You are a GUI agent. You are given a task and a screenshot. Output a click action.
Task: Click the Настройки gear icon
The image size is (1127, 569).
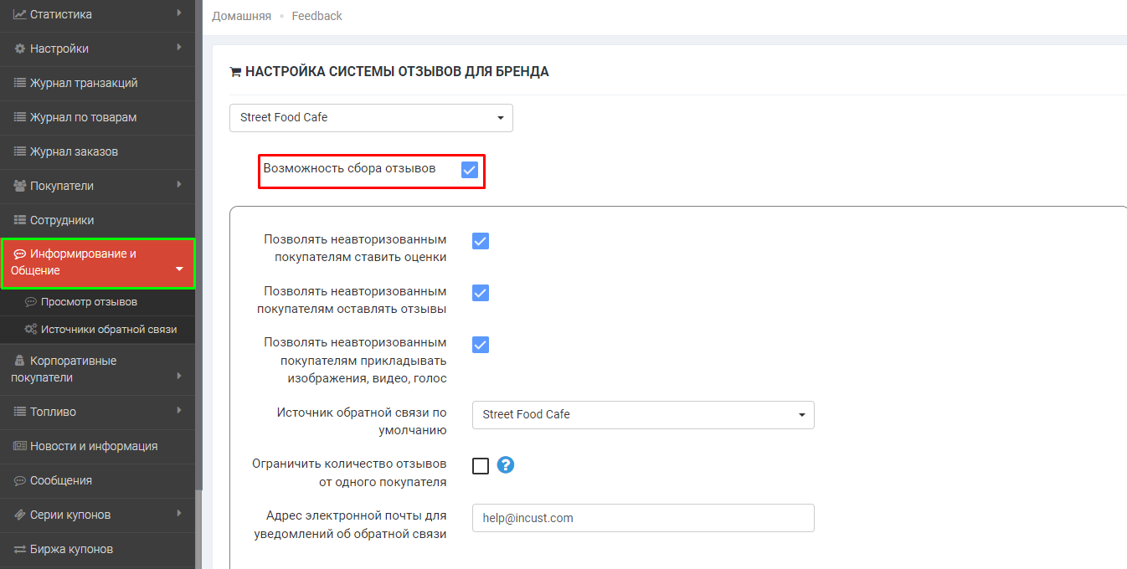point(20,49)
